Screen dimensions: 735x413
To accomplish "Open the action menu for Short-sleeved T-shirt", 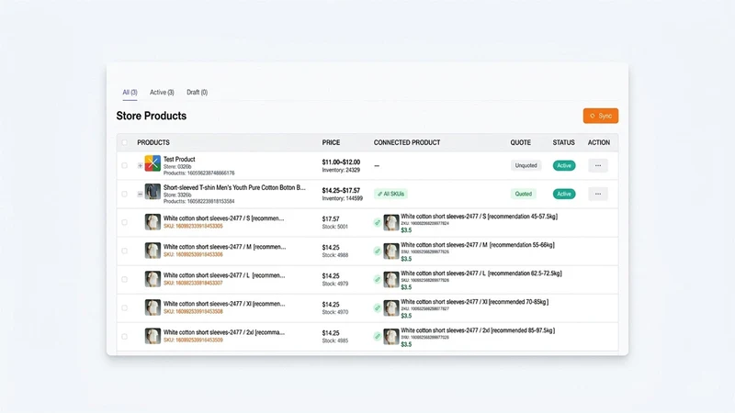I will [598, 194].
